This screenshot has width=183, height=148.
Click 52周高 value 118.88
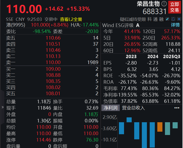pyautogui.click(x=173, y=44)
